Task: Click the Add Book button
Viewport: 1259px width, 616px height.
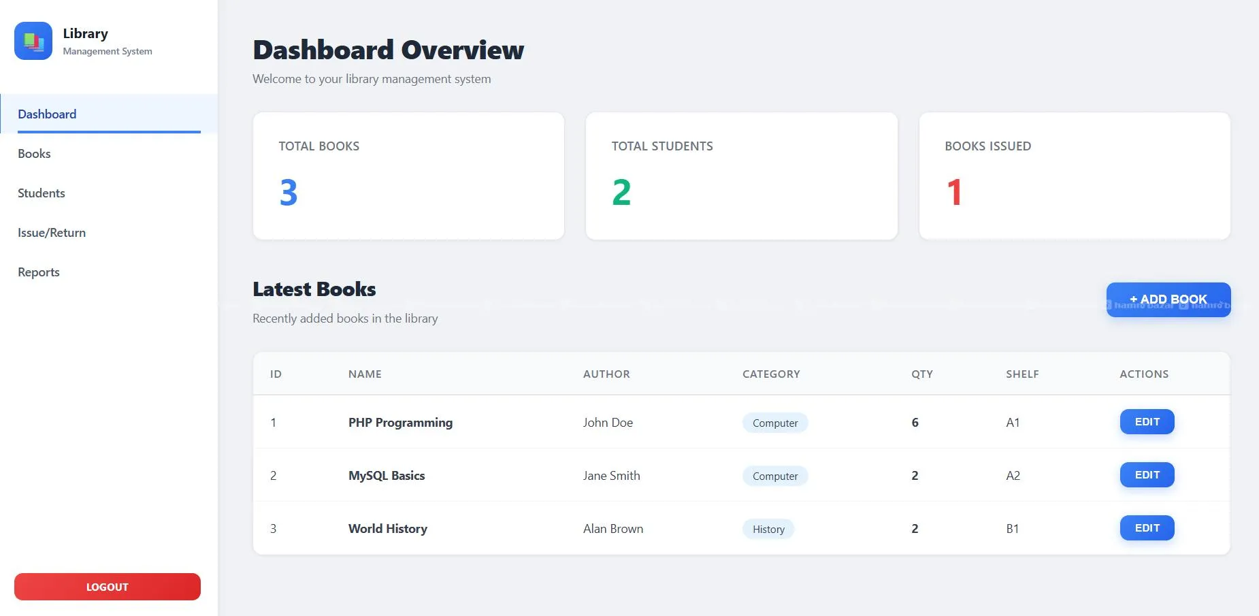Action: 1168,299
